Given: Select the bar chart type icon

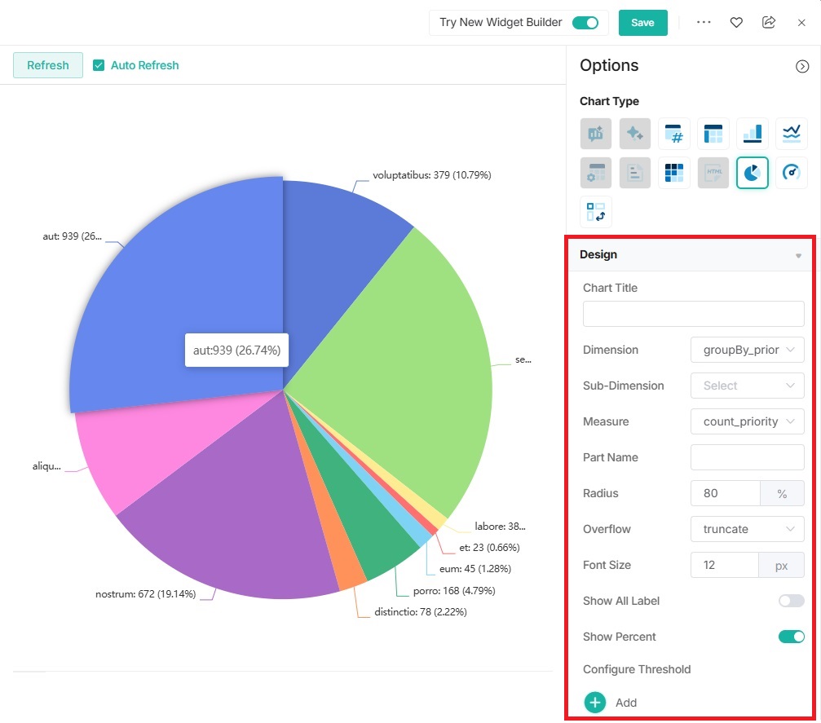Looking at the screenshot, I should 752,134.
